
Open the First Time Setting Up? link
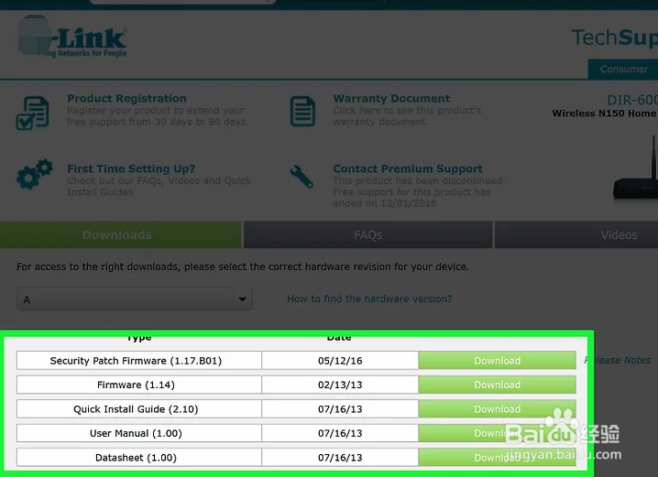[x=131, y=169]
